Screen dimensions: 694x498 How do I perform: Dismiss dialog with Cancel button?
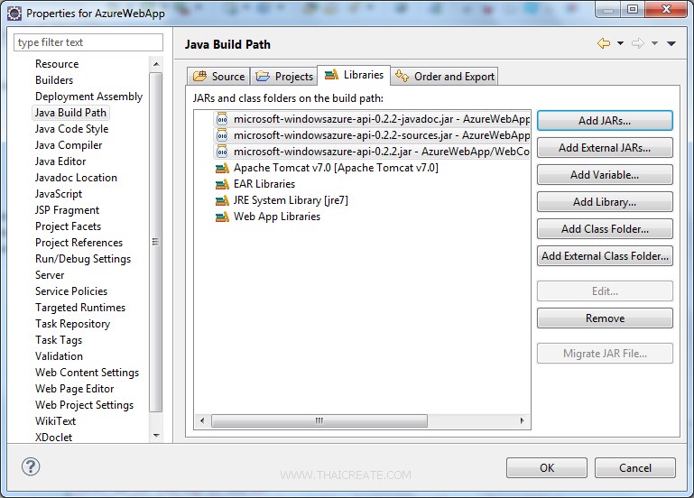pyautogui.click(x=635, y=467)
